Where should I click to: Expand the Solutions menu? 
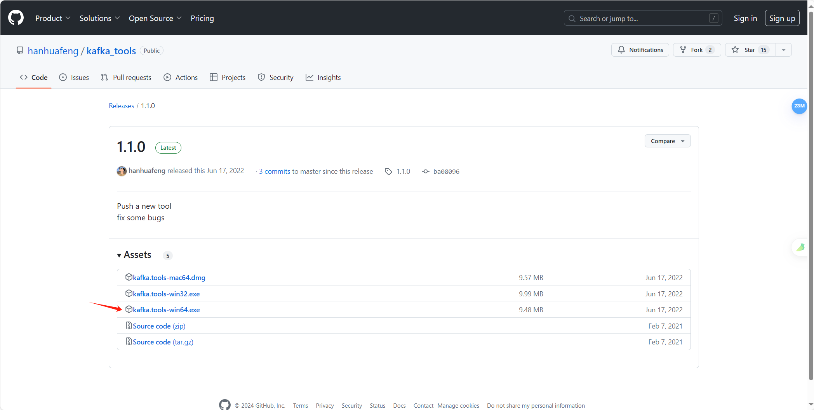click(x=99, y=18)
